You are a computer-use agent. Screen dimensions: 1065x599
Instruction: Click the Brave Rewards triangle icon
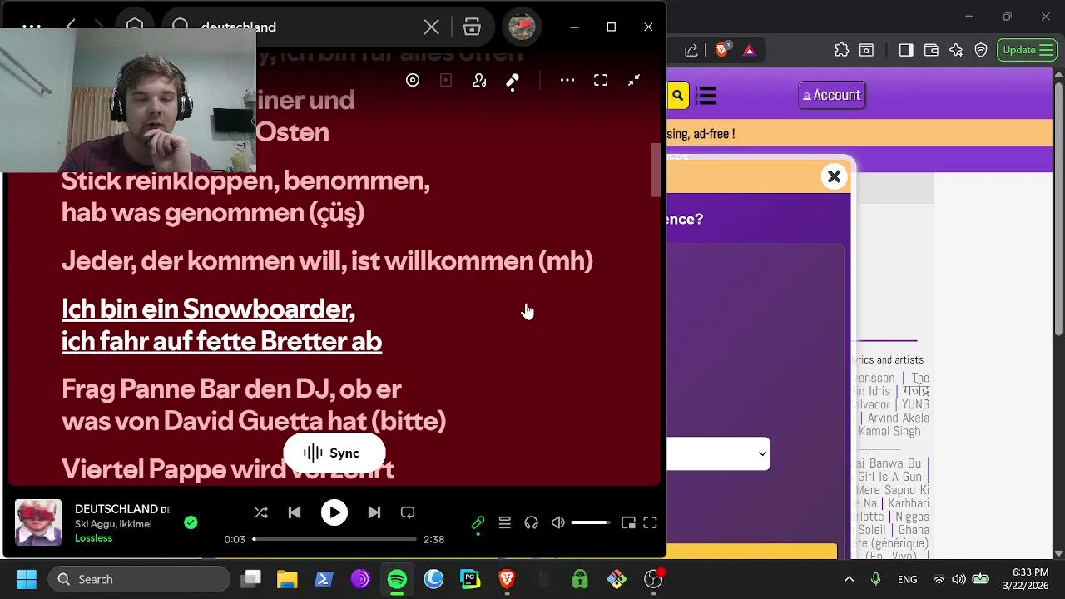tap(750, 50)
